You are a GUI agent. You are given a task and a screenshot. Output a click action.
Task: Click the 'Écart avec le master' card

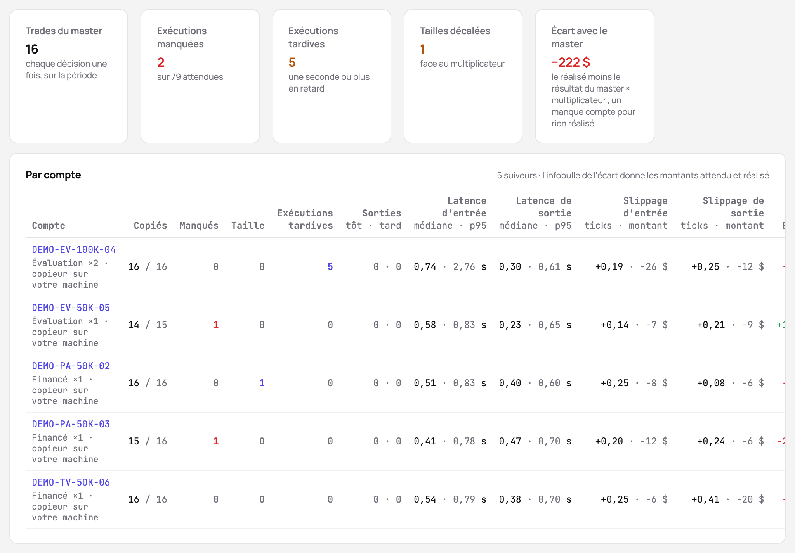[595, 76]
